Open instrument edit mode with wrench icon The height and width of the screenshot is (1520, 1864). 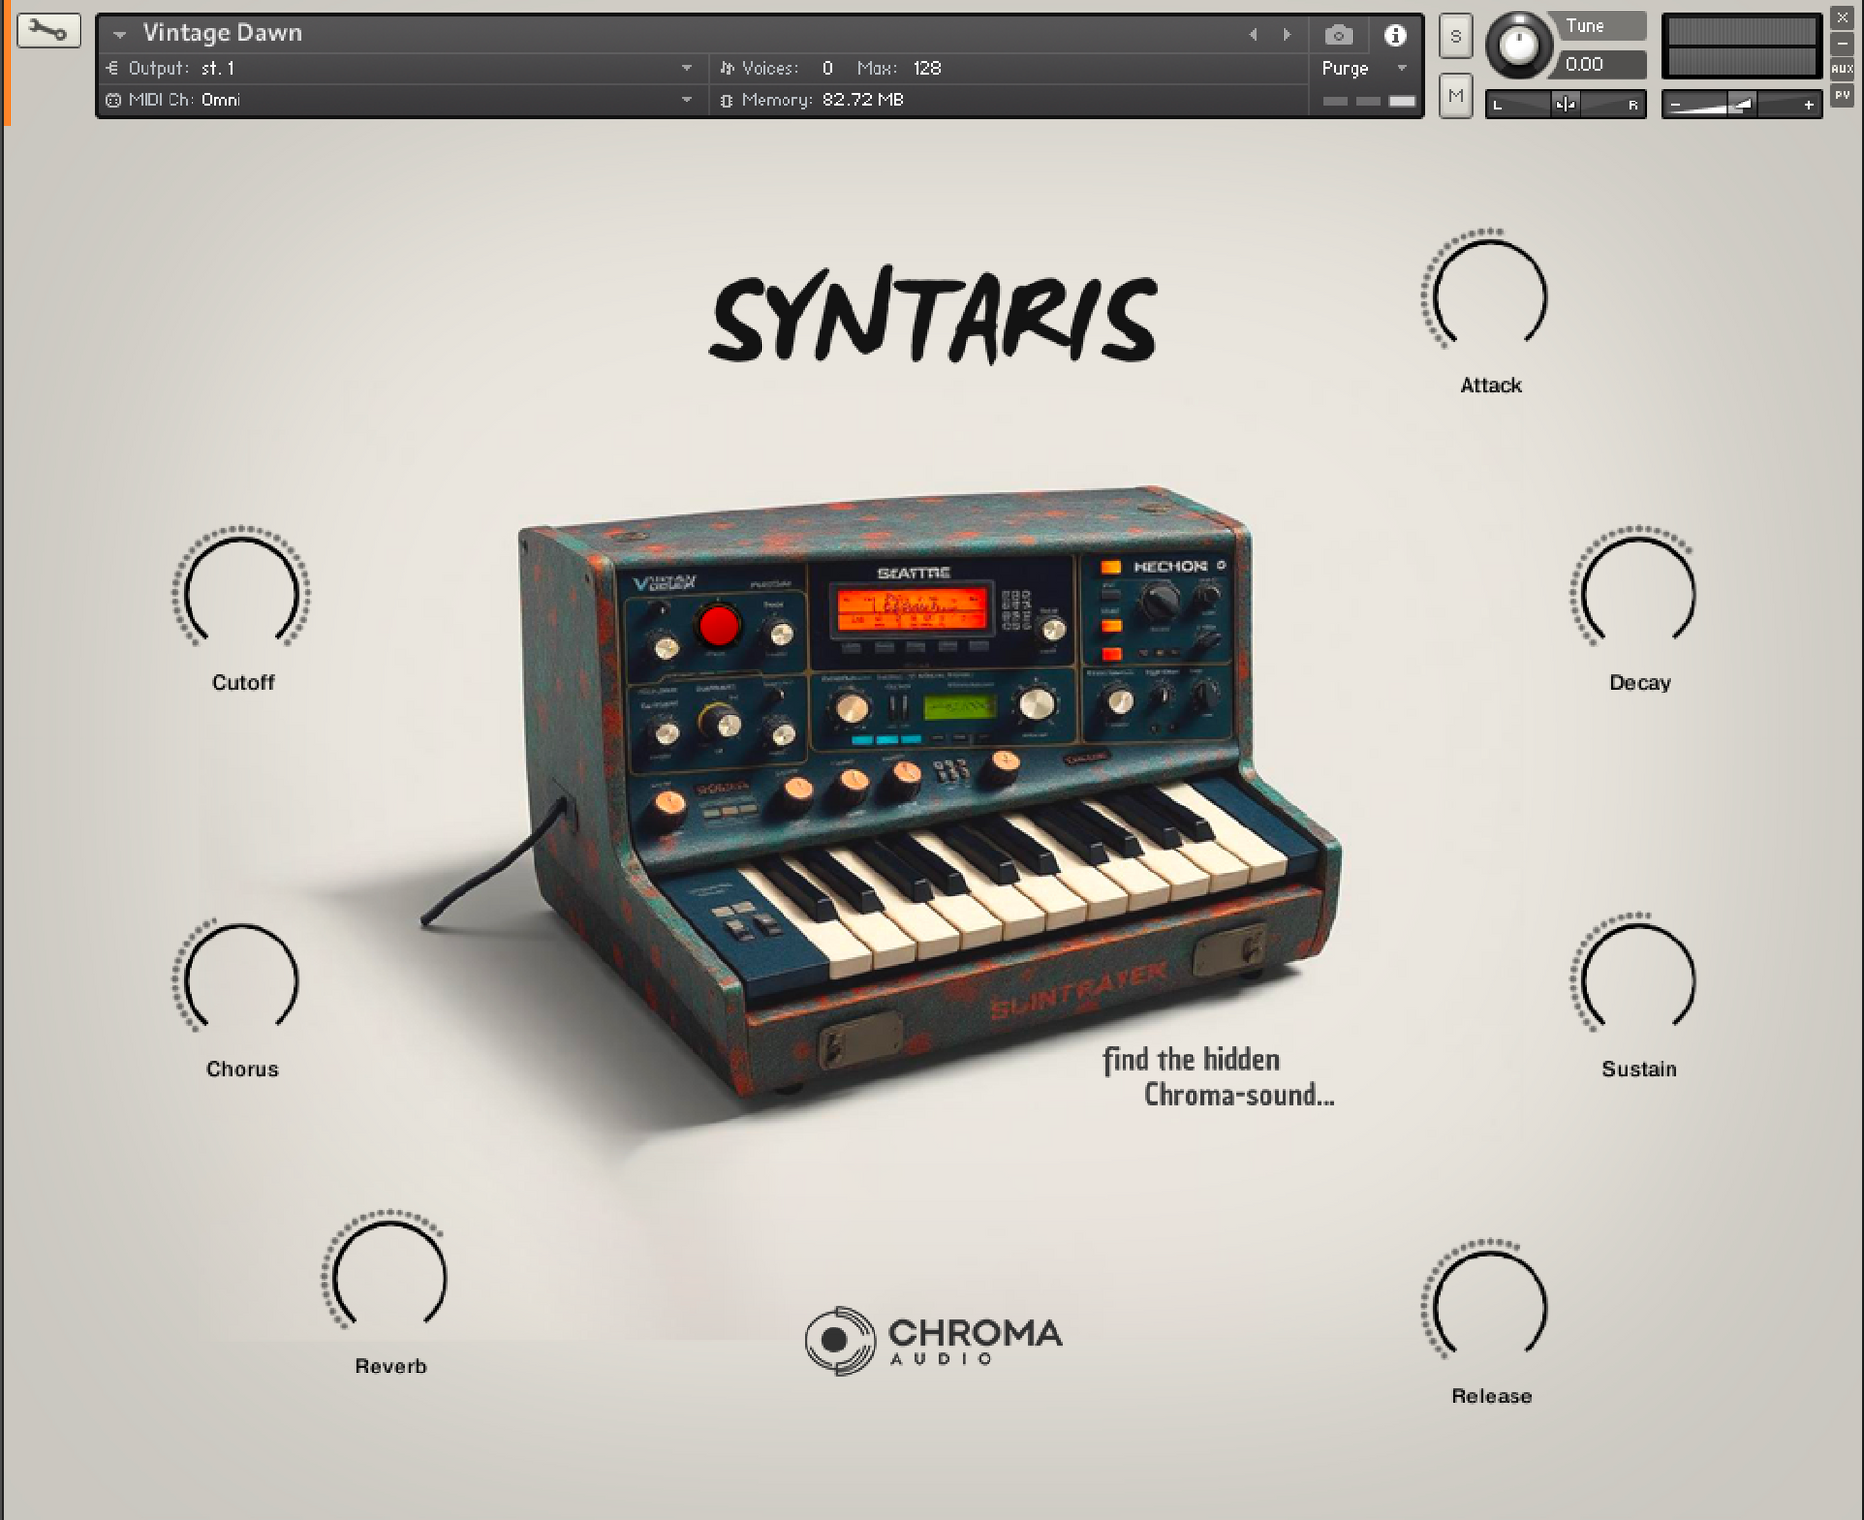[48, 32]
